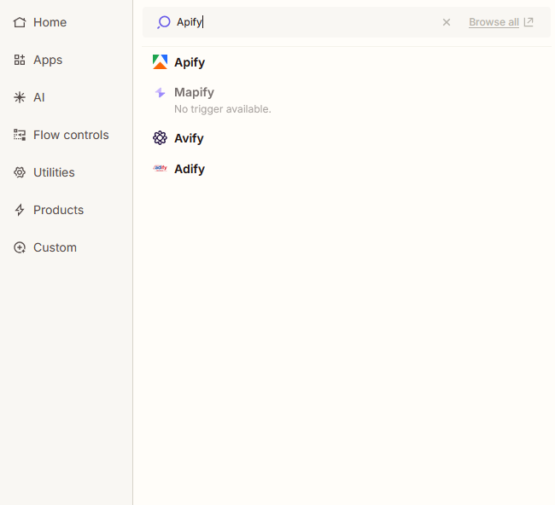Screen dimensions: 555x505
Task: Click the Mapify sparkle logo
Action: [x=160, y=93]
